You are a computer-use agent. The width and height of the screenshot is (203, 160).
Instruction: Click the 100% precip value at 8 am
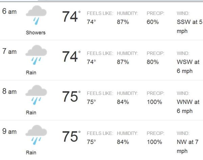(155, 102)
